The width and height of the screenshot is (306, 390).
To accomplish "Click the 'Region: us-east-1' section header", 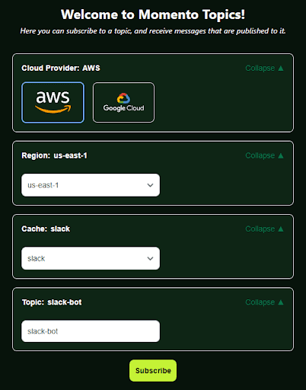I will pyautogui.click(x=54, y=155).
